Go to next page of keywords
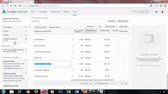The image size is (168, 94). 121,84
